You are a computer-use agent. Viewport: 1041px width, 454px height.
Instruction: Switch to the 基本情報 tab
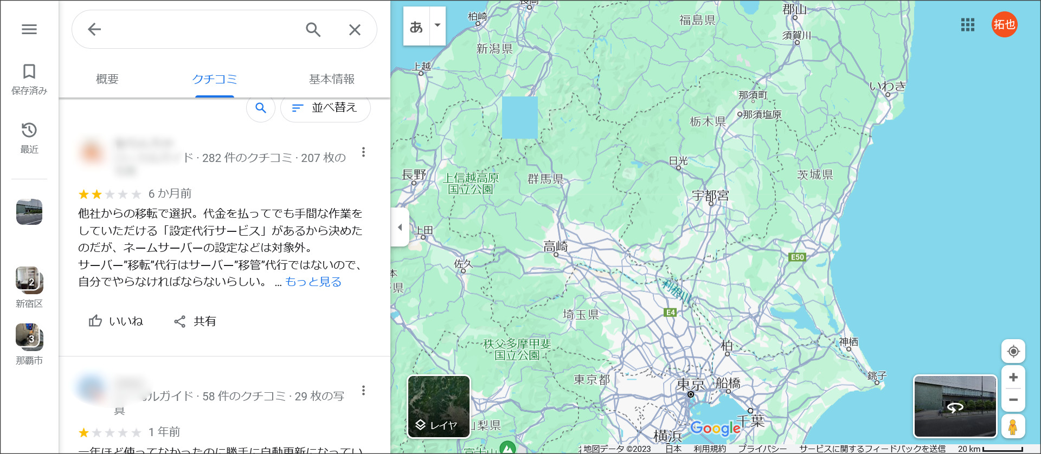point(332,79)
